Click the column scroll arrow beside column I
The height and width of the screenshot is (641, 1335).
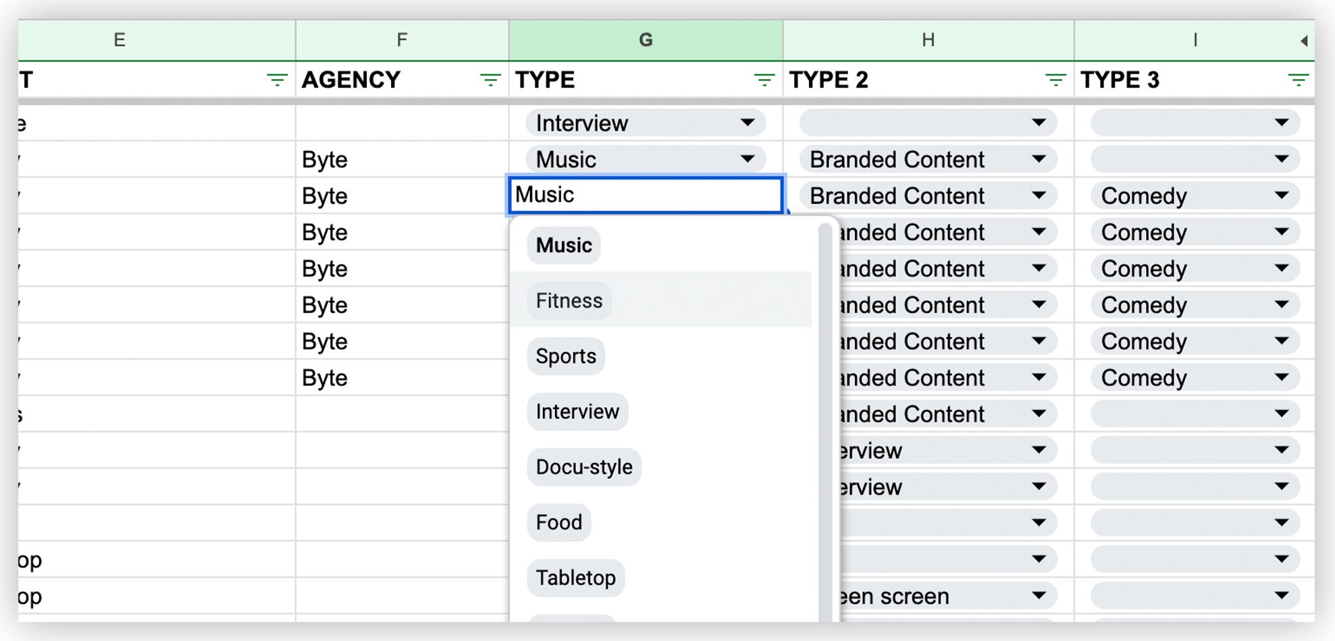1303,40
